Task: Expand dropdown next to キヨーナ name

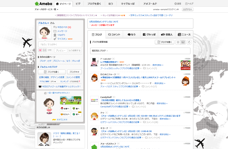Action: pos(110,128)
